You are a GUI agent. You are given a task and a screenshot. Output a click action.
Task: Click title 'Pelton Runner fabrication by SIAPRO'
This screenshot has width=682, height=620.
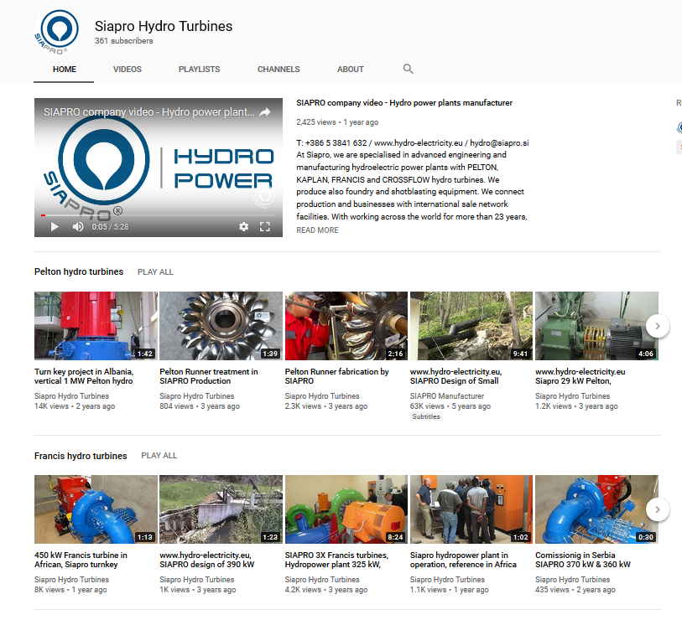(x=337, y=376)
